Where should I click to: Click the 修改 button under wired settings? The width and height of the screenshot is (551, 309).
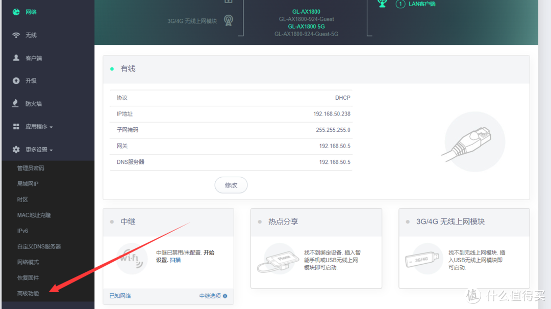pos(231,185)
